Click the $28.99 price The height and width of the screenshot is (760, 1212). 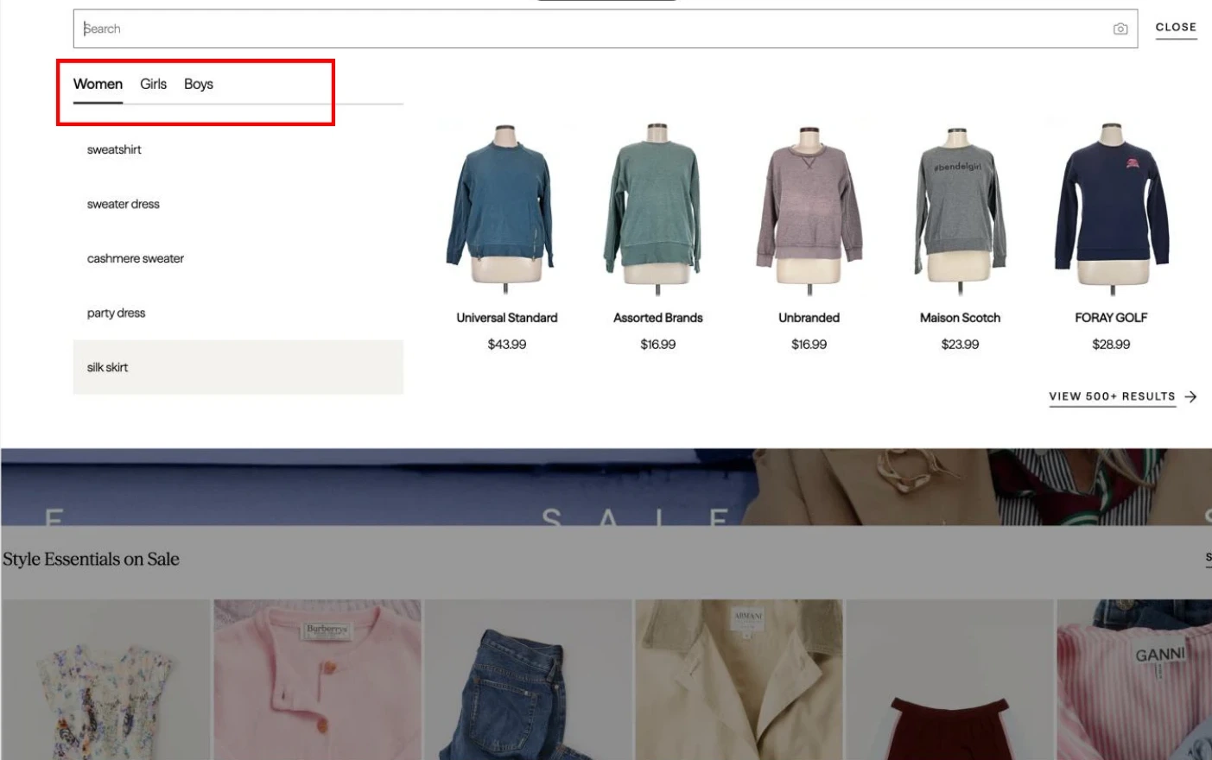[x=1111, y=344]
